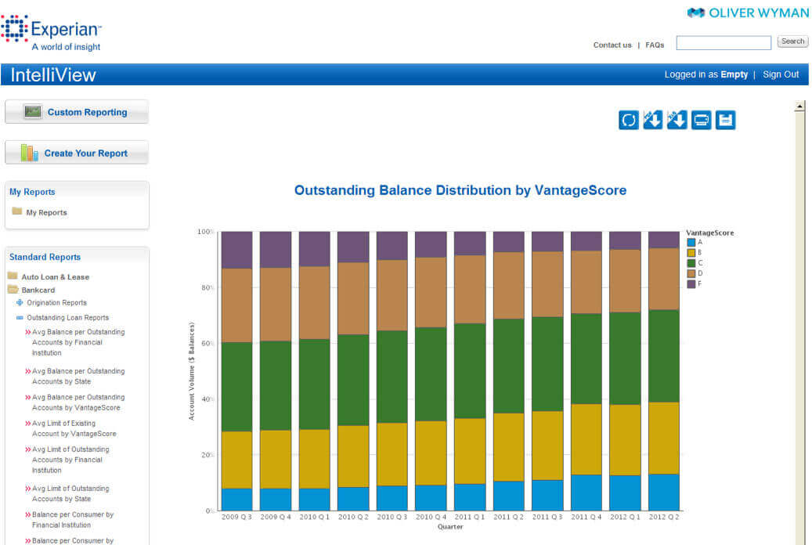This screenshot has width=812, height=545.
Task: Open the FAQs link
Action: 655,45
